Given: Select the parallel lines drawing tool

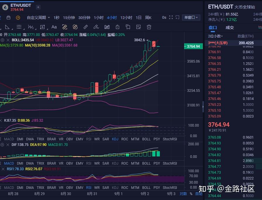Looking at the screenshot, I should coord(19,27).
